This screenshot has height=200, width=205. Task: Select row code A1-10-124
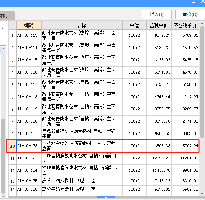[27, 170]
